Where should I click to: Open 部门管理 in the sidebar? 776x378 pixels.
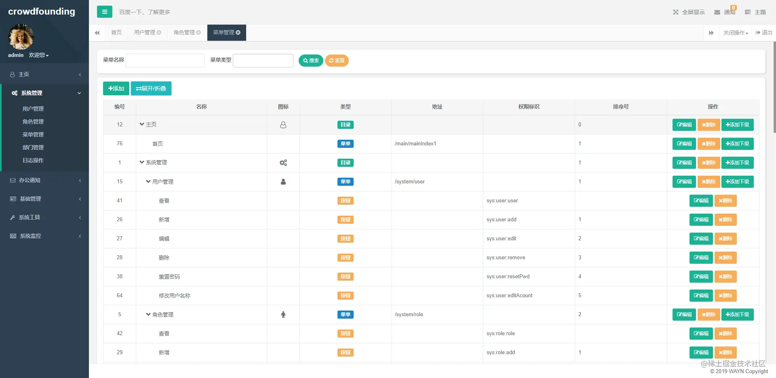(x=33, y=147)
